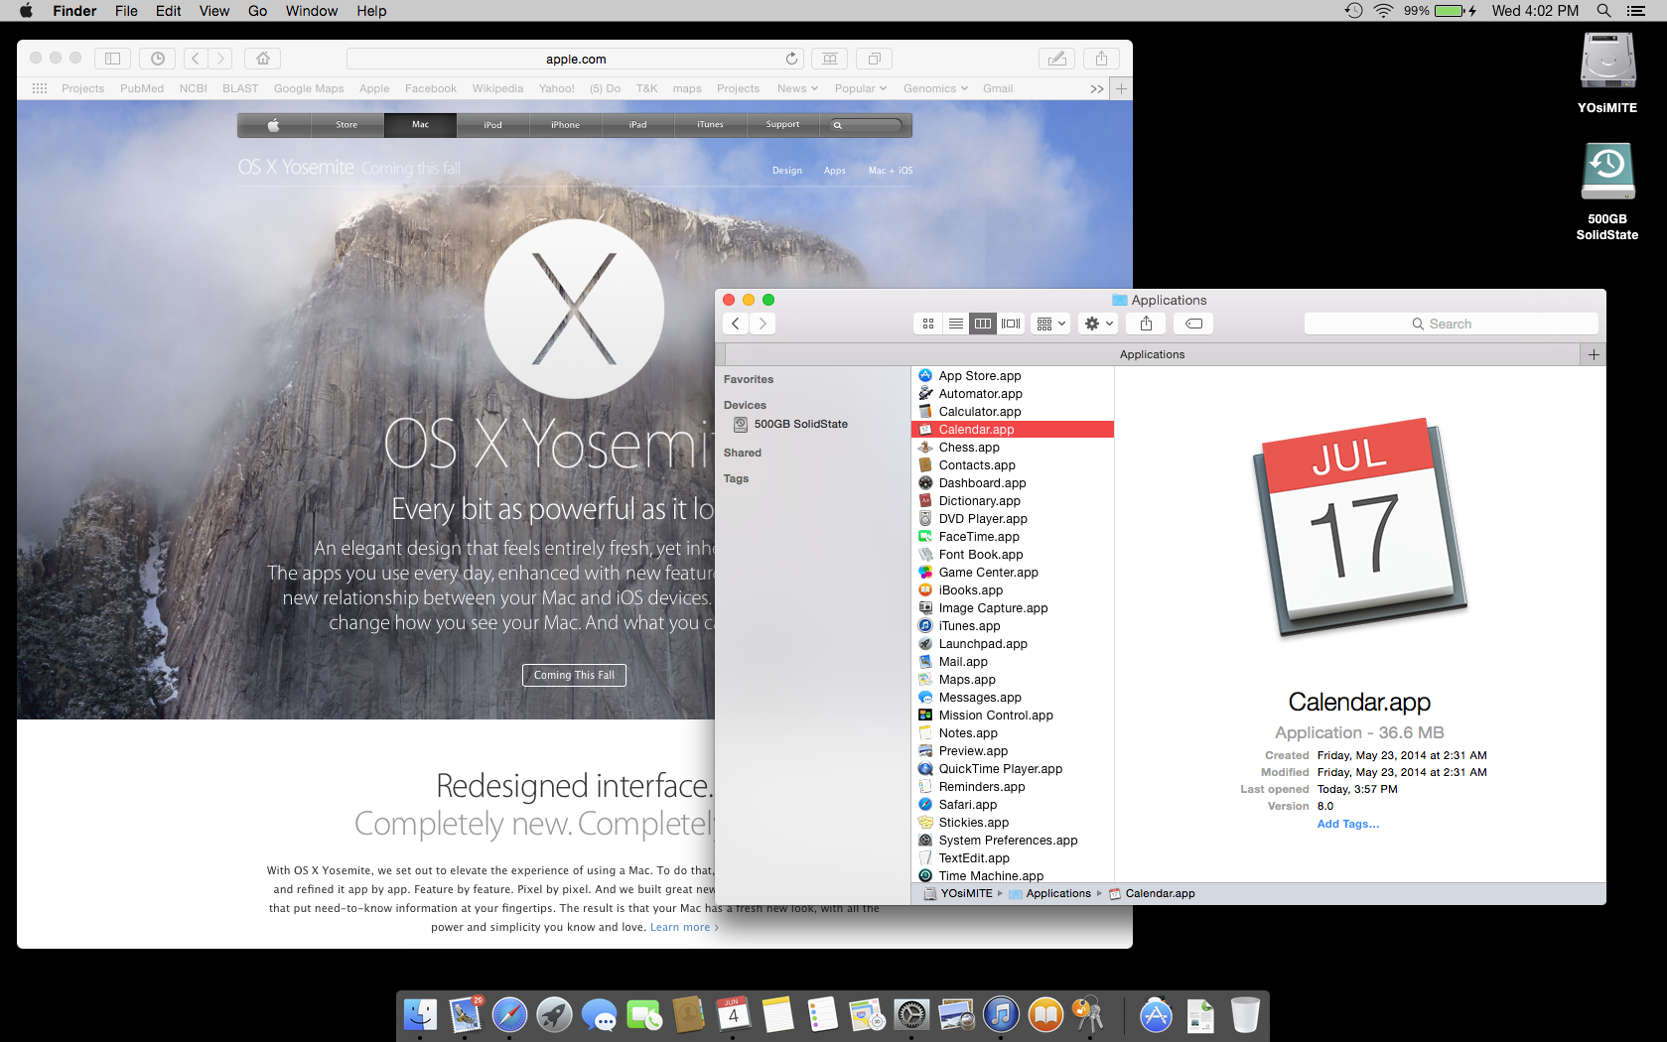1667x1042 pixels.
Task: Show hidden bookmarks overflow chevrons
Action: coord(1096,88)
